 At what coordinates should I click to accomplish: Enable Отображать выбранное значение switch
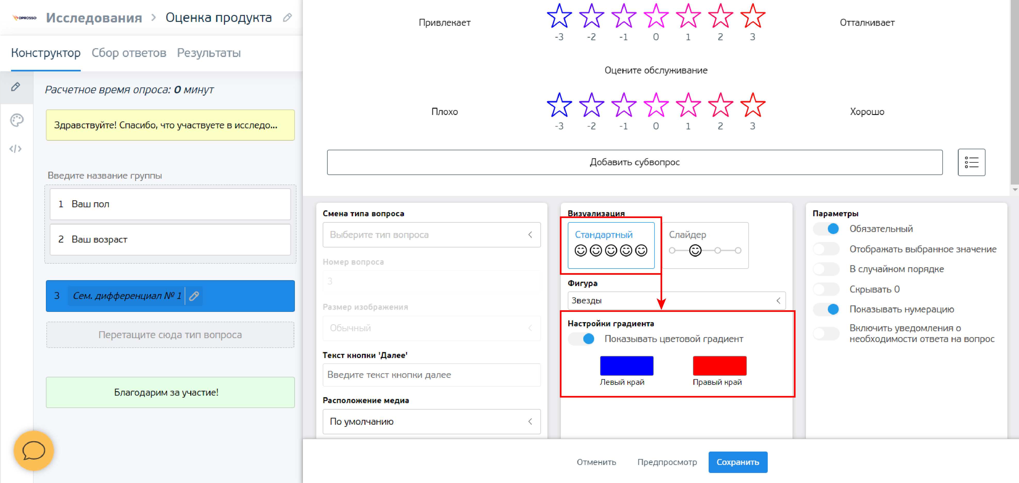[x=826, y=249]
